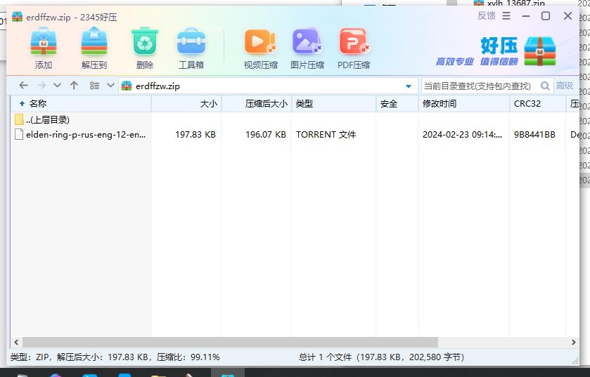The height and width of the screenshot is (377, 590).
Task: Sort by 压缩后大小 column header
Action: 257,104
